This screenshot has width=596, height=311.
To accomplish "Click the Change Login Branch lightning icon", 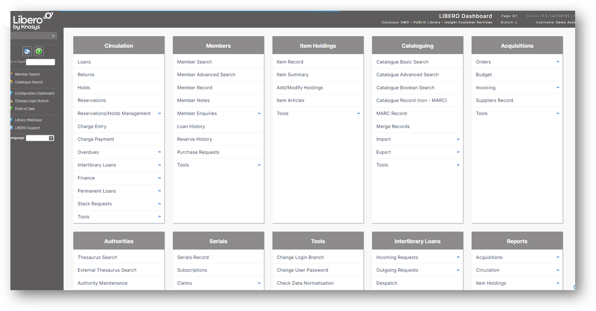I will 11,101.
